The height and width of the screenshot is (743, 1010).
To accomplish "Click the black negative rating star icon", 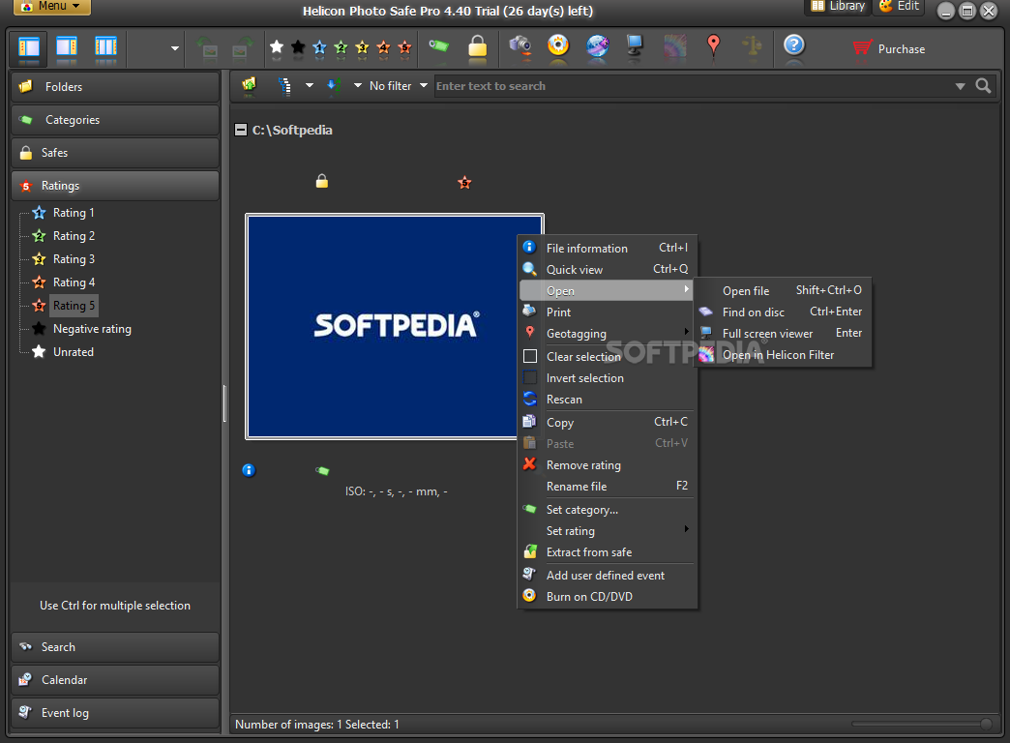I will pos(298,47).
